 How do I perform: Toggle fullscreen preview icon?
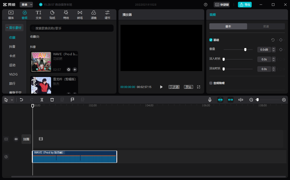199,87
